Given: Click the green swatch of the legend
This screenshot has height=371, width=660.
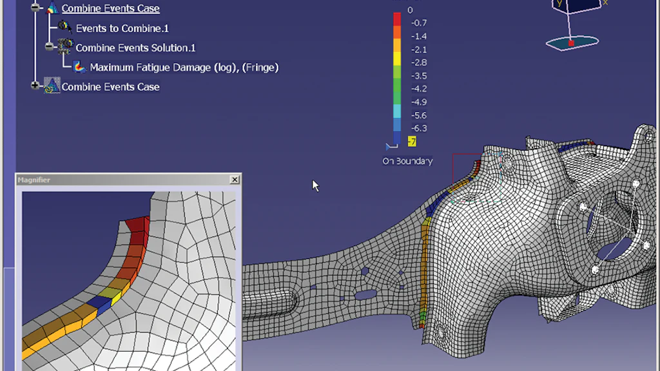Looking at the screenshot, I should point(397,85).
